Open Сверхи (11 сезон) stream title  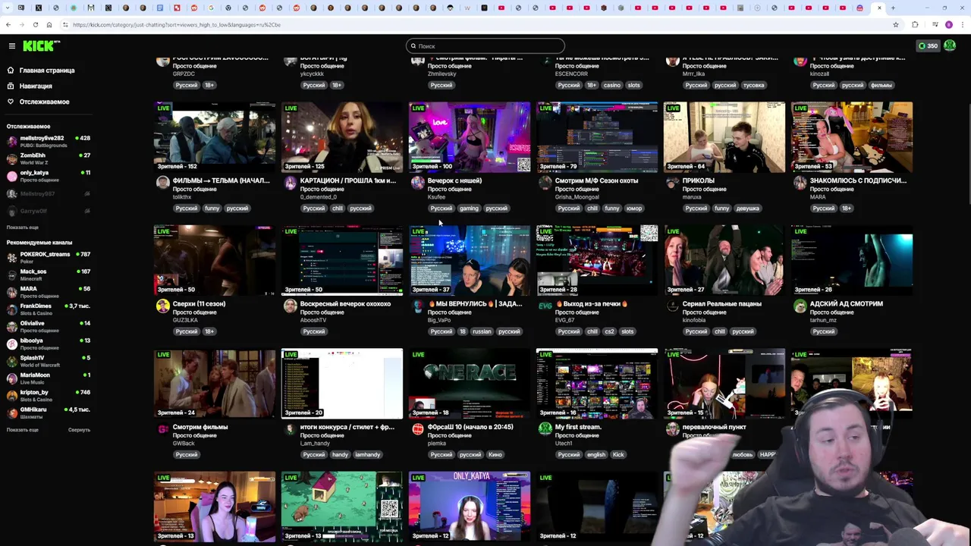tap(199, 304)
